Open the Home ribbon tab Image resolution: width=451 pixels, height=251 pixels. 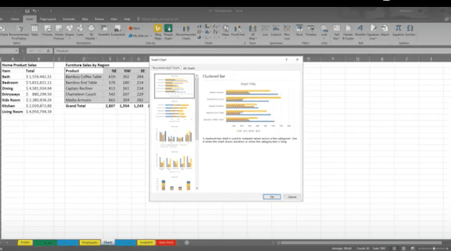15,19
